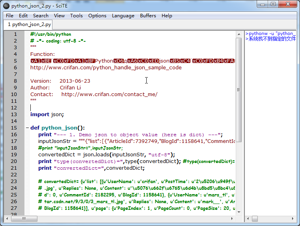Click line number 22 in the margin
The height and width of the screenshot is (226, 300).
click(14, 175)
